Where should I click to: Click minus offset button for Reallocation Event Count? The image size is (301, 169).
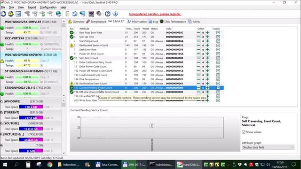coord(198,84)
